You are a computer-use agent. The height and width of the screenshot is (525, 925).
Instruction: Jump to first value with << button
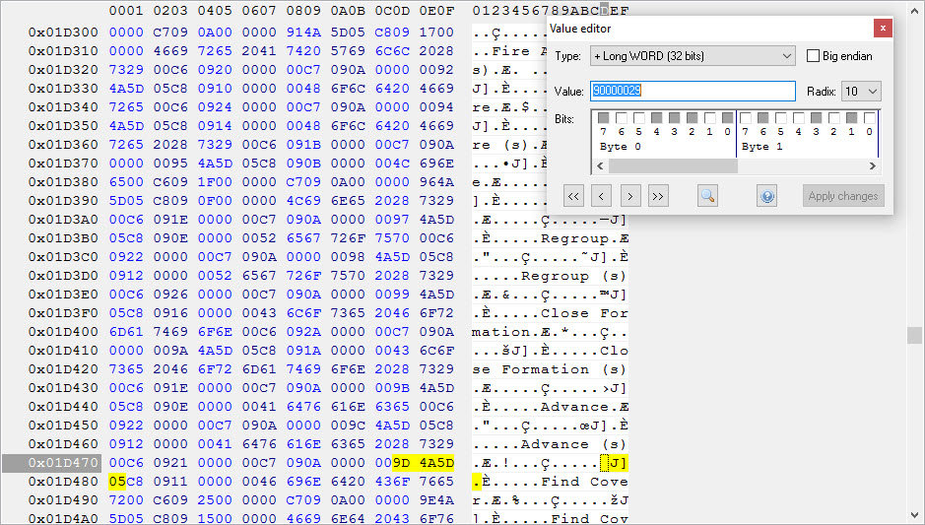click(574, 196)
